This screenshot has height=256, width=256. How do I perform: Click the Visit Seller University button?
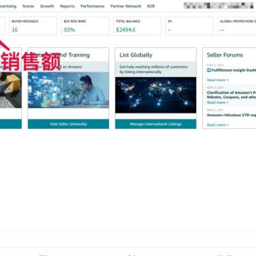pos(68,124)
